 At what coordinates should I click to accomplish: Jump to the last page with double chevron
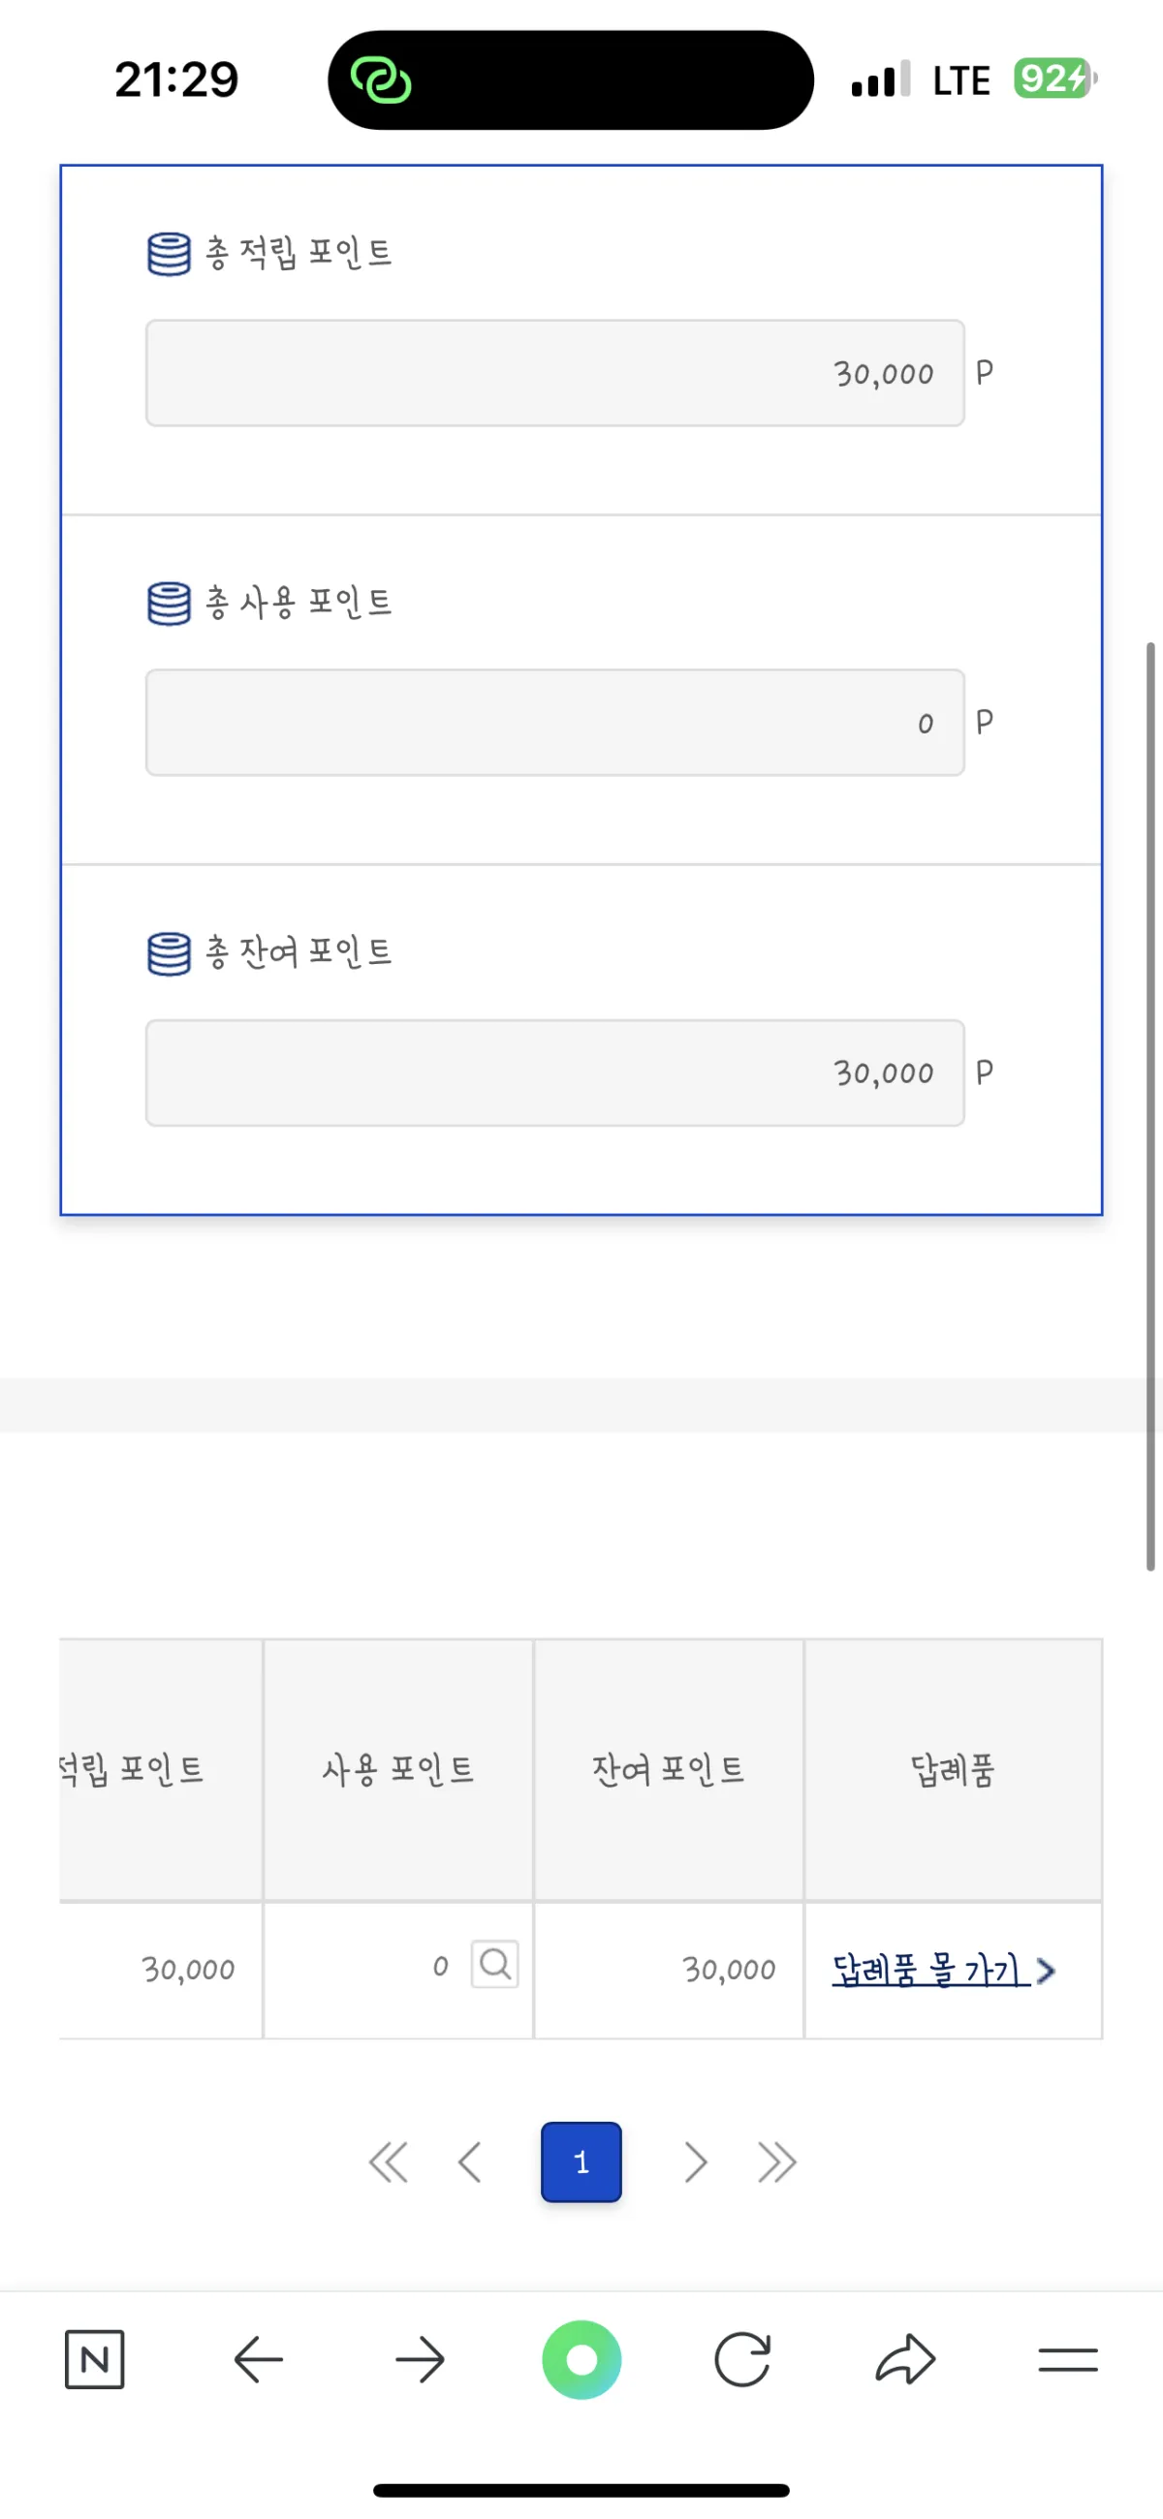pyautogui.click(x=775, y=2163)
